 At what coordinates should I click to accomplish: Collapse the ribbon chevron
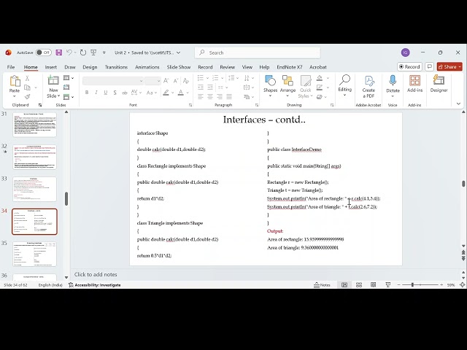458,104
